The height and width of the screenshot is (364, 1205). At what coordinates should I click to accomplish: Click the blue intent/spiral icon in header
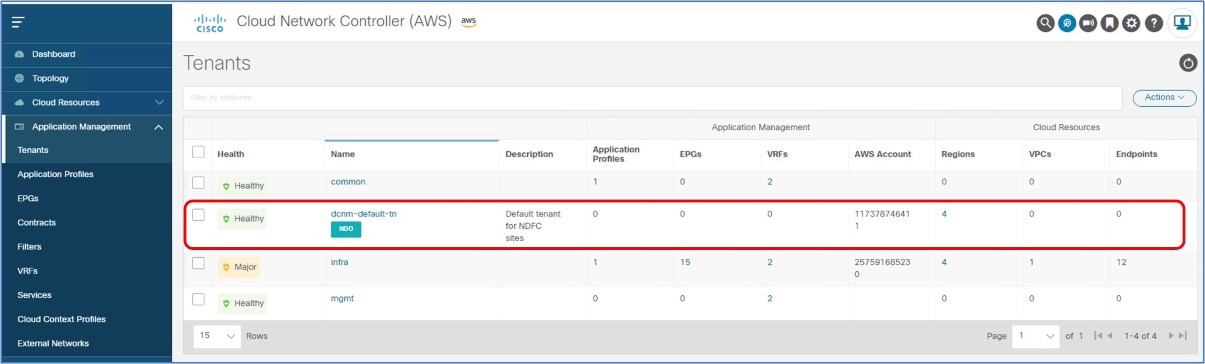tap(1067, 23)
